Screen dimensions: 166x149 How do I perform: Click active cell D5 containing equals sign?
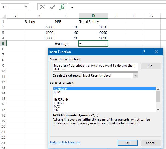[x=93, y=44]
